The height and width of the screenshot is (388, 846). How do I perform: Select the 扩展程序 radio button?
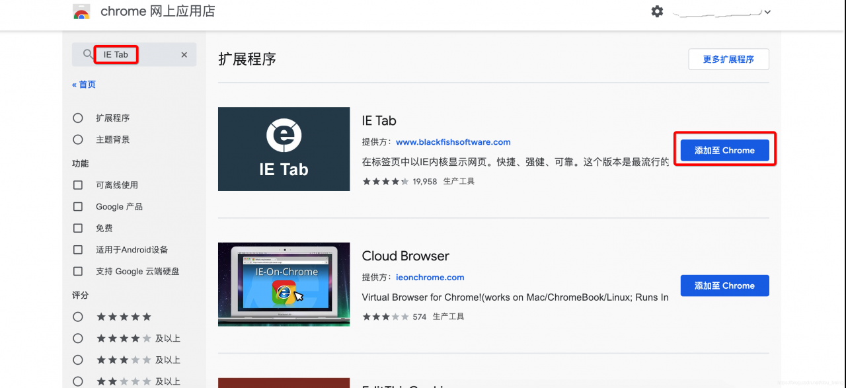pos(78,118)
